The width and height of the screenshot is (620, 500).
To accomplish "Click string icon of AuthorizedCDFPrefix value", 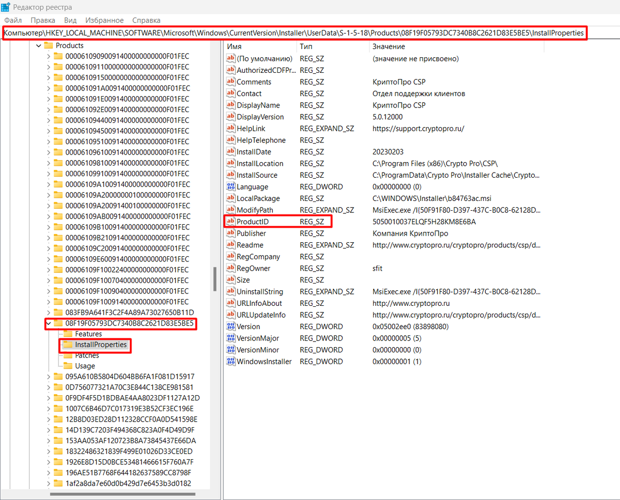I will click(231, 70).
